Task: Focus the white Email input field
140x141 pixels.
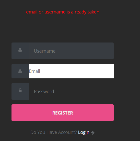Action: coord(71,71)
